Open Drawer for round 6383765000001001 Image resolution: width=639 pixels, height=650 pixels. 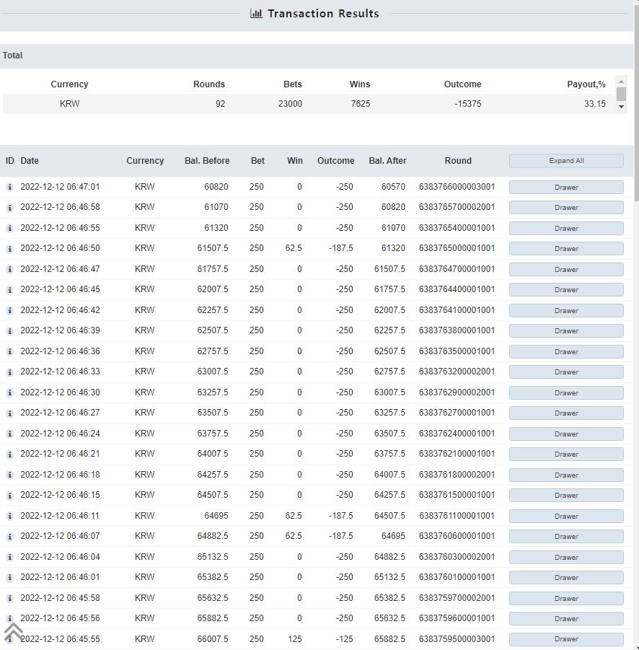pyautogui.click(x=566, y=249)
